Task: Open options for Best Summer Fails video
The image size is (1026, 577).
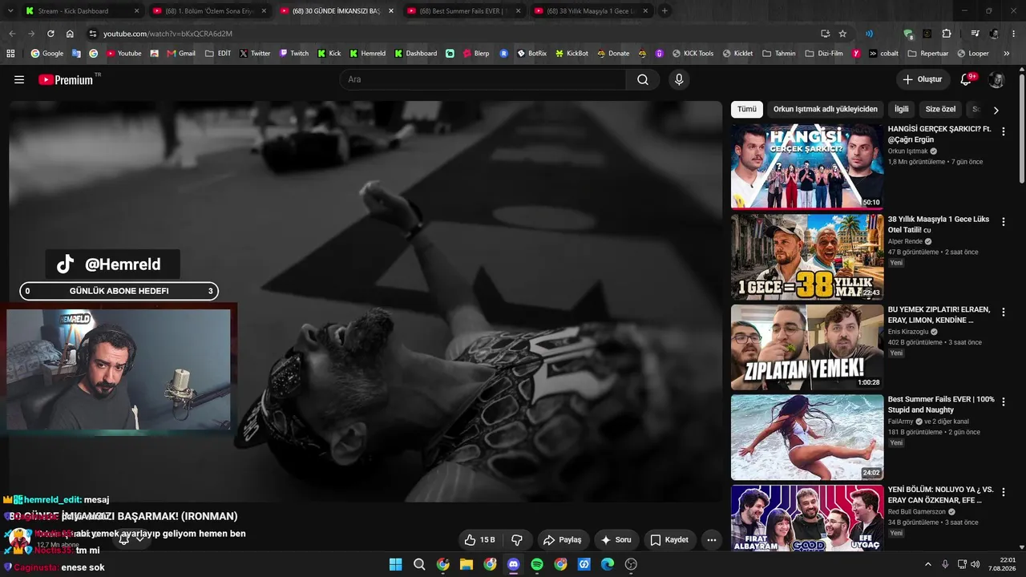Action: click(1003, 401)
